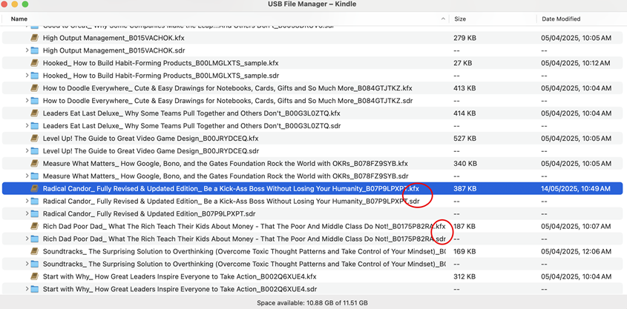Click the 169 KB size cell
Image resolution: width=627 pixels, height=309 pixels.
[x=464, y=251]
